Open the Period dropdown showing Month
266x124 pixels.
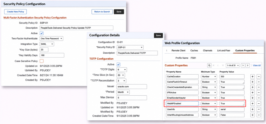(123, 92)
